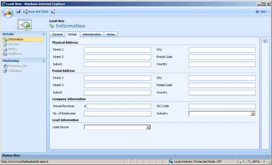
Task: Open the Lead Source dropdown list
Action: [148, 127]
